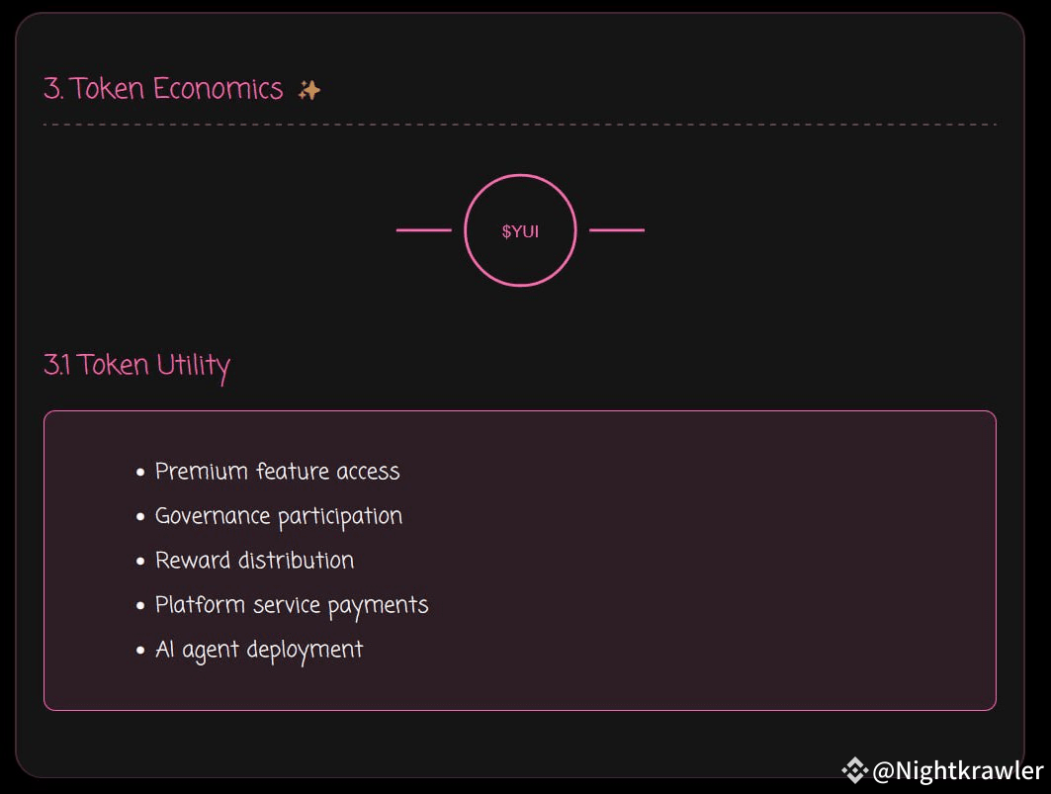Click the pink line left of $YUI
This screenshot has height=794, width=1051.
(423, 230)
